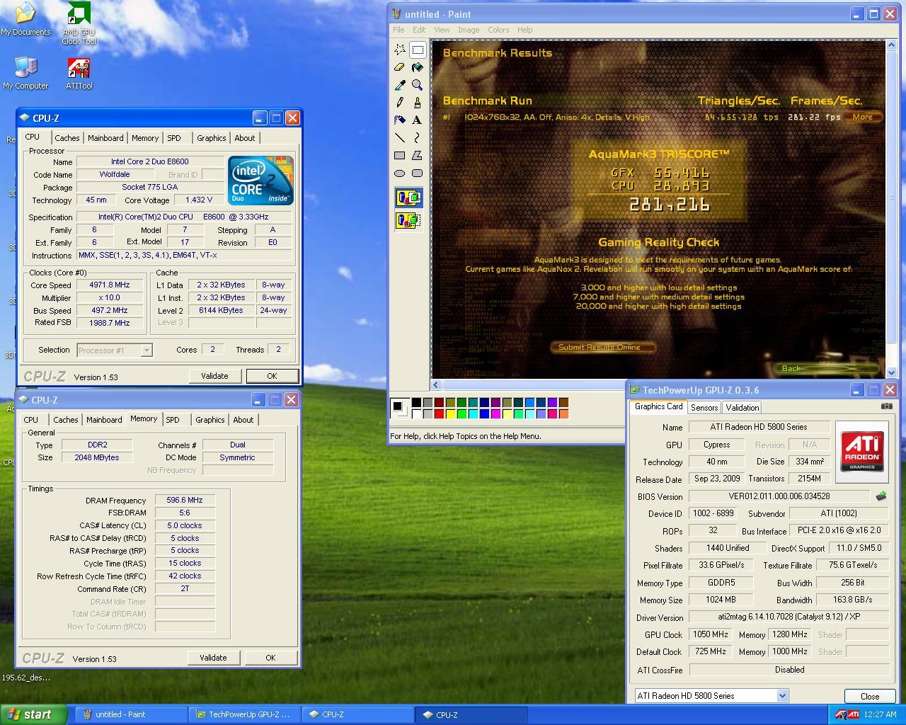
Task: Switch to the TechPowerUp GPU-Z taskbar button
Action: [x=244, y=714]
